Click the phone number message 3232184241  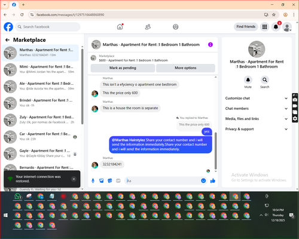112,164
